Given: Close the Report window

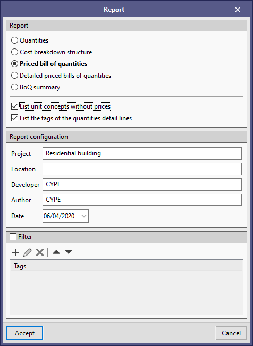Looking at the screenshot, I should pyautogui.click(x=238, y=10).
